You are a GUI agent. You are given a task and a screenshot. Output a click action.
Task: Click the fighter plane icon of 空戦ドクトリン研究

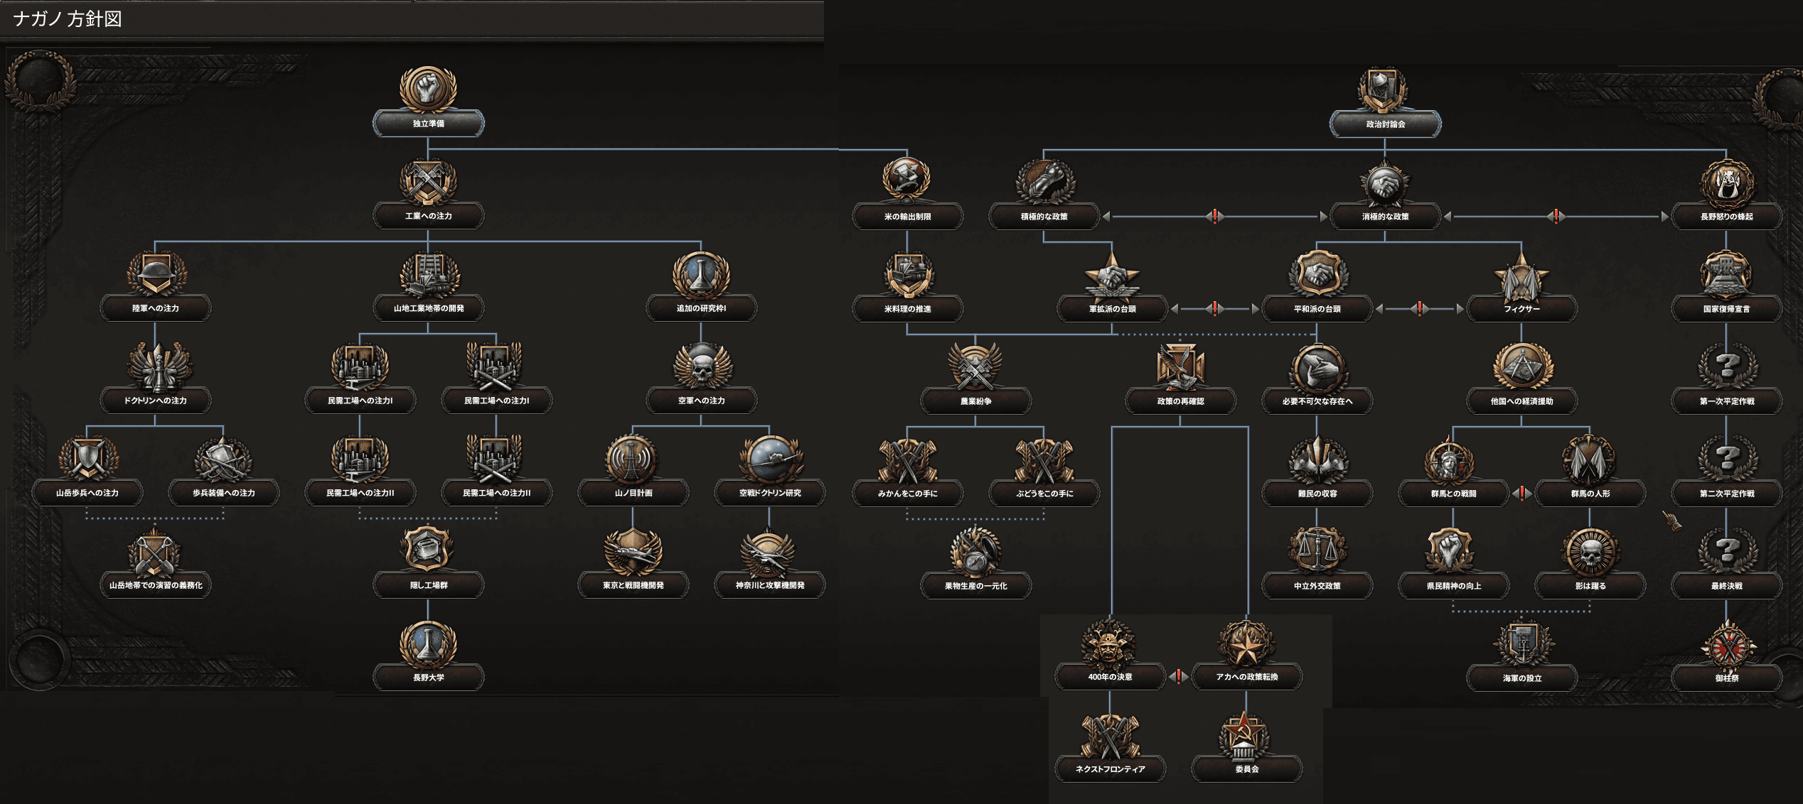click(x=770, y=457)
